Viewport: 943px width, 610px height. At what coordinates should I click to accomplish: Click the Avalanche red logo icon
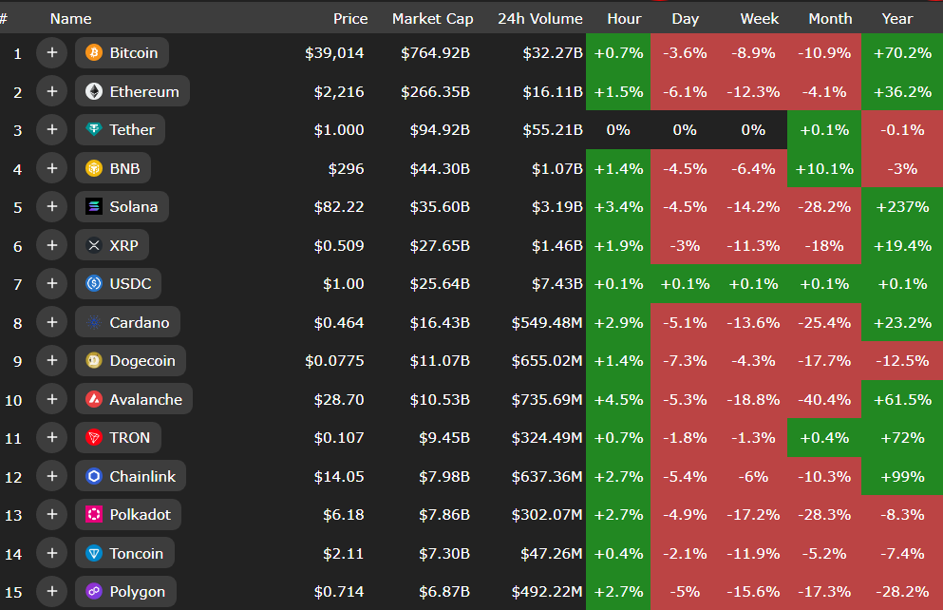(x=93, y=399)
